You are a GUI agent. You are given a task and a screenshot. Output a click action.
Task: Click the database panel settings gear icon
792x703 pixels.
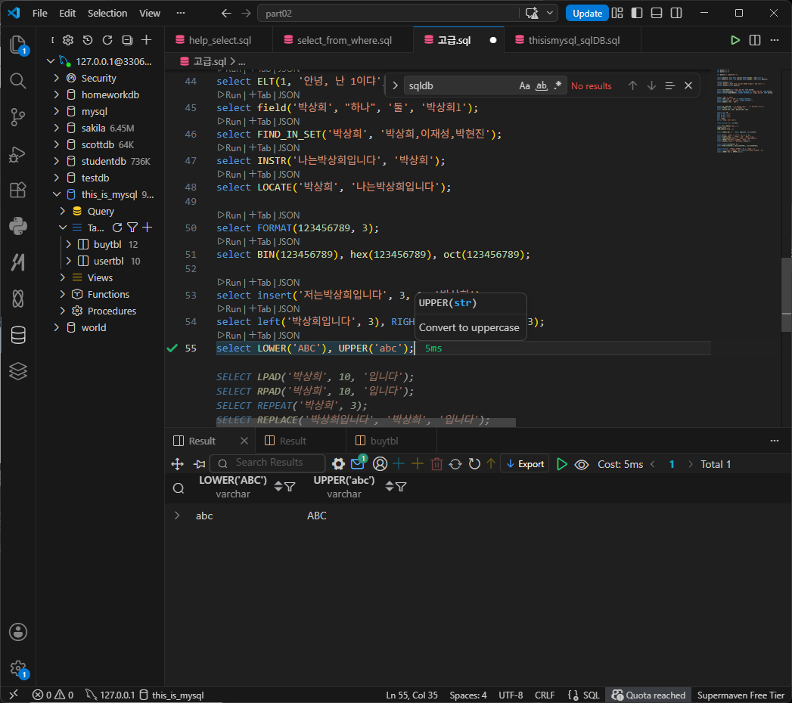click(68, 40)
